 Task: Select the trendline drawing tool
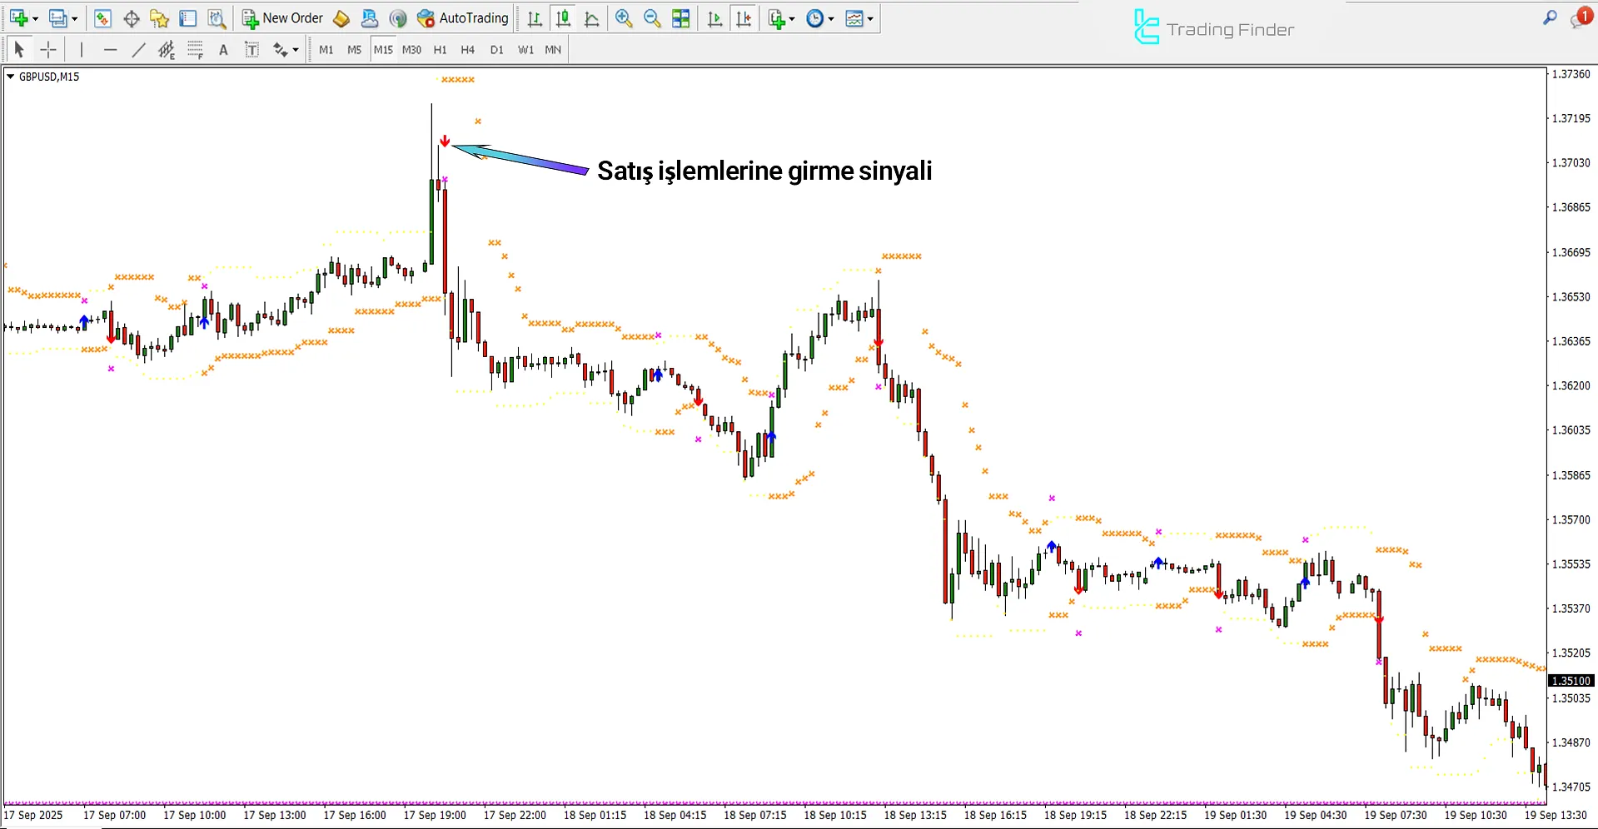click(x=138, y=49)
